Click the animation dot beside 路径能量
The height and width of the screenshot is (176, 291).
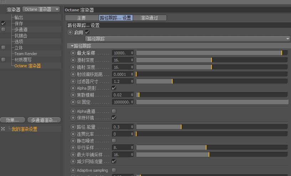(73, 127)
